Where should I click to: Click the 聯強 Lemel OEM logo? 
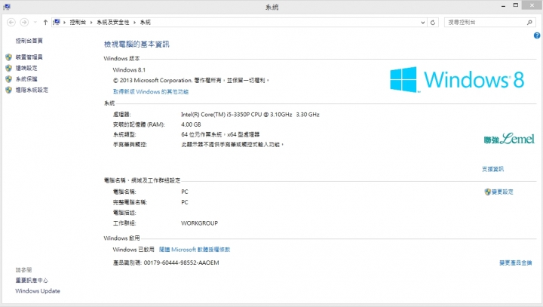coord(509,139)
